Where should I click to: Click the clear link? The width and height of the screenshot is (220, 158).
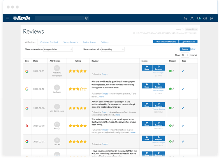pyautogui.click(x=193, y=49)
